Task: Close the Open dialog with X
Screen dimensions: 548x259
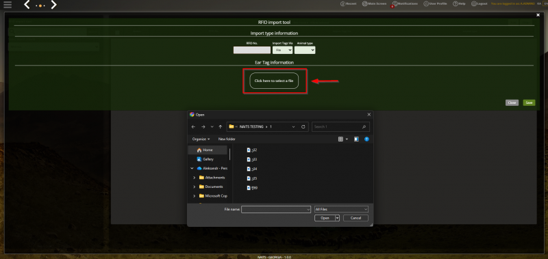Action: (x=369, y=114)
